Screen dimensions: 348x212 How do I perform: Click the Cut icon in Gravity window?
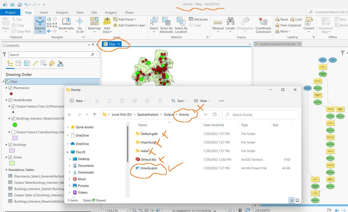pos(97,101)
